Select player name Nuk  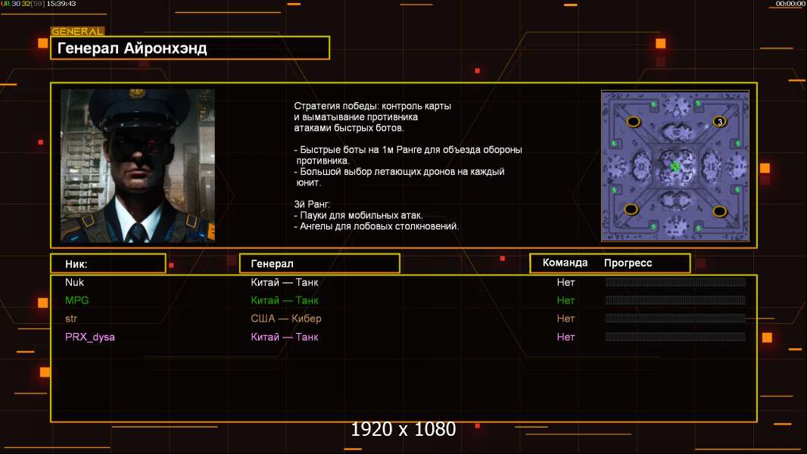pos(75,282)
